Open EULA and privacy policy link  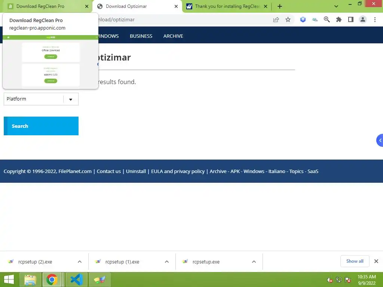click(178, 171)
